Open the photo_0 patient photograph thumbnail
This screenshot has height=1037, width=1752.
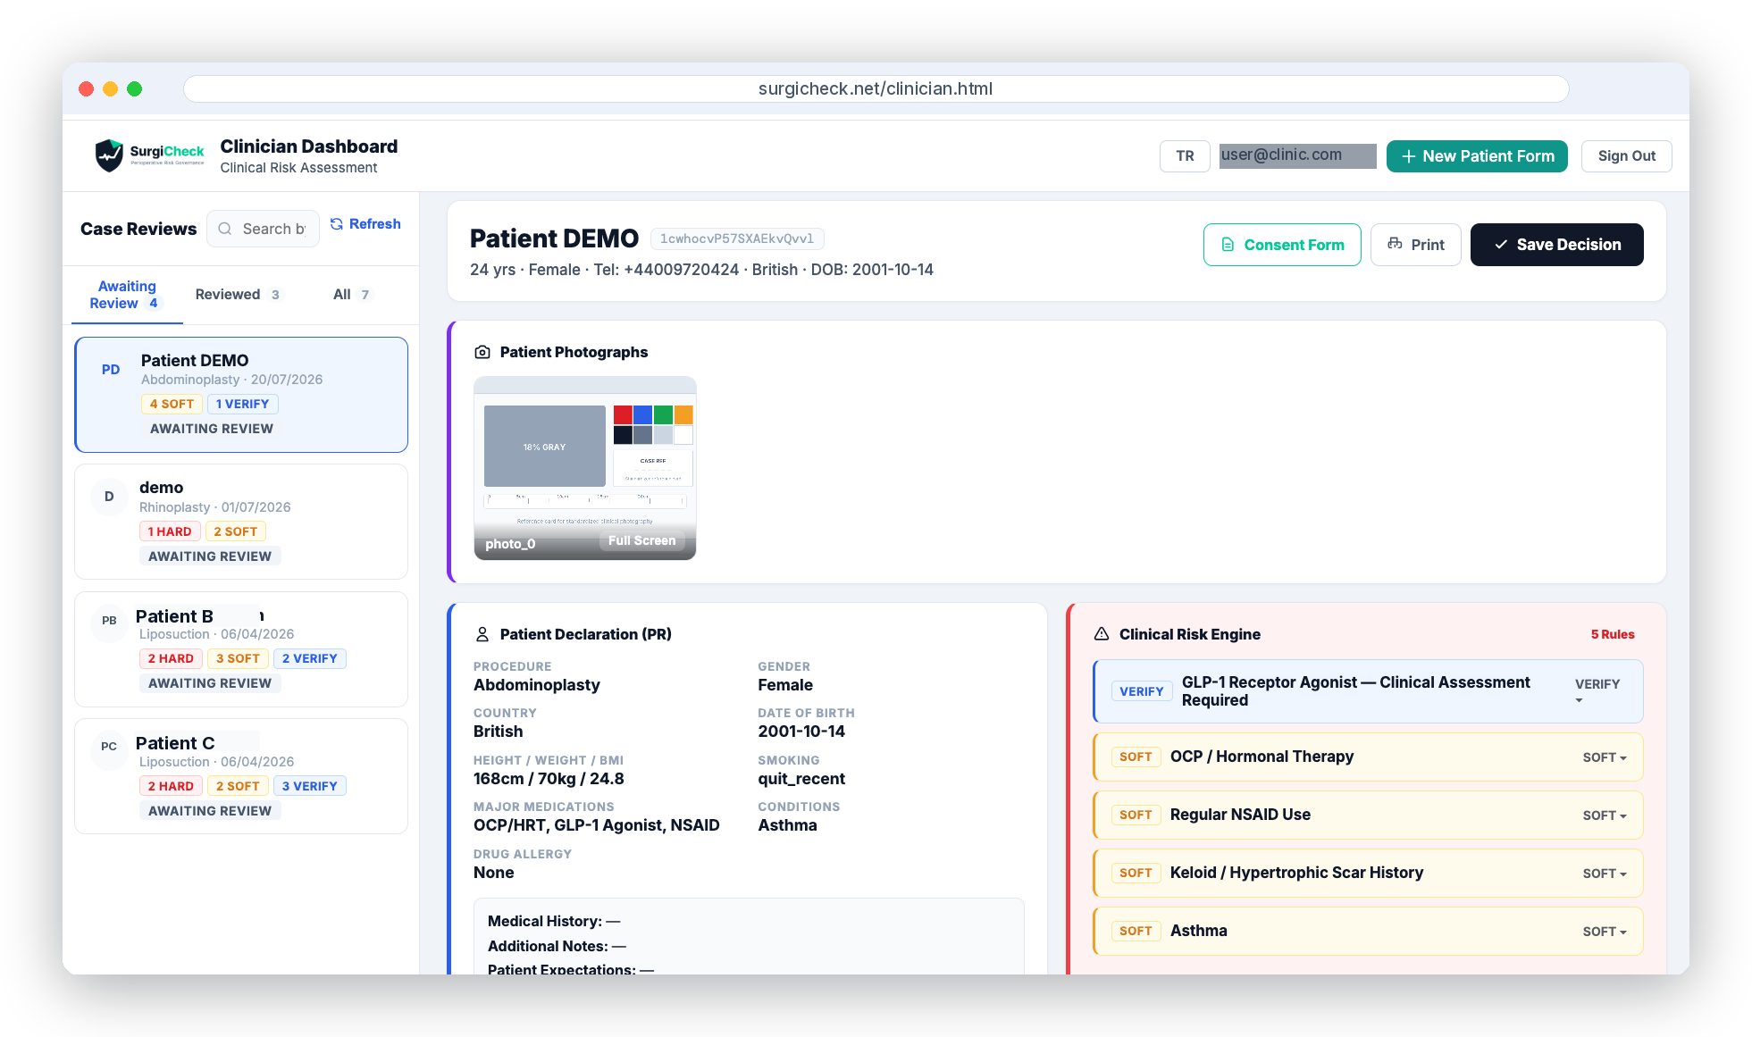click(584, 468)
